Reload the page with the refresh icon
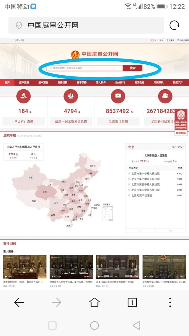 (x=174, y=25)
